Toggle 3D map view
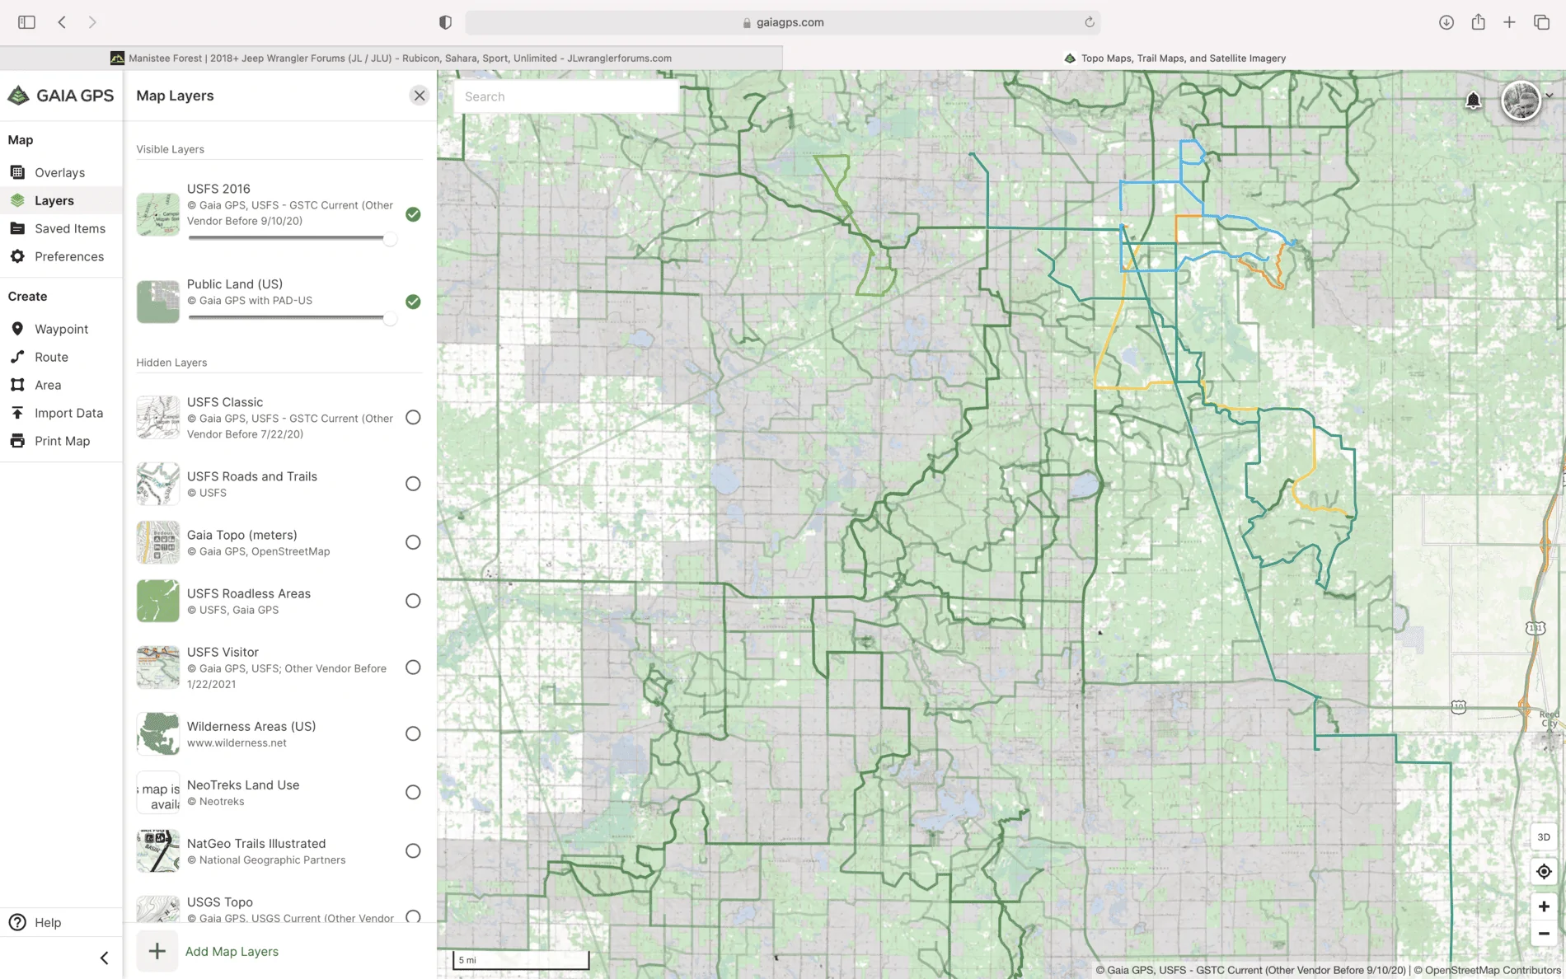1566x979 pixels. pos(1544,836)
